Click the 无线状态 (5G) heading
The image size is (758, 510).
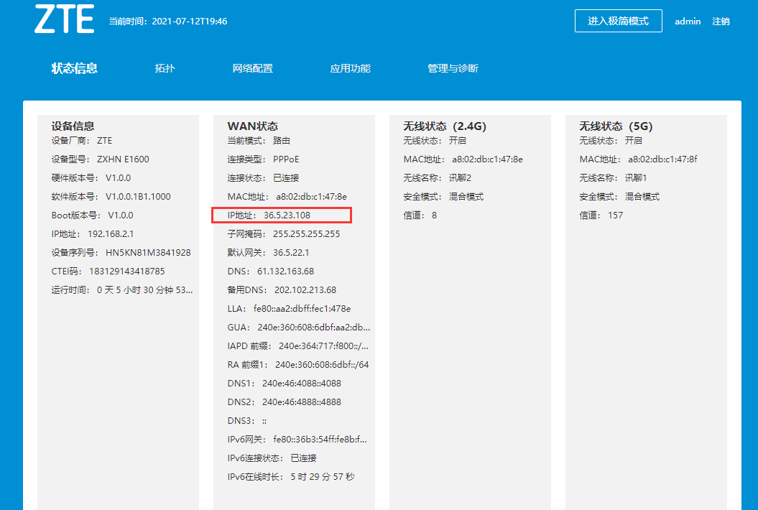[x=616, y=126]
